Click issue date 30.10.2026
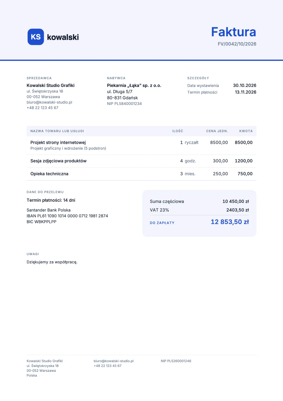Screen dimensions: 283x401 (245, 85)
